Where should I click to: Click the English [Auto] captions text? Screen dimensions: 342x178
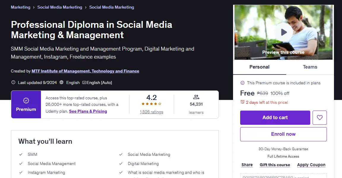click(x=99, y=82)
